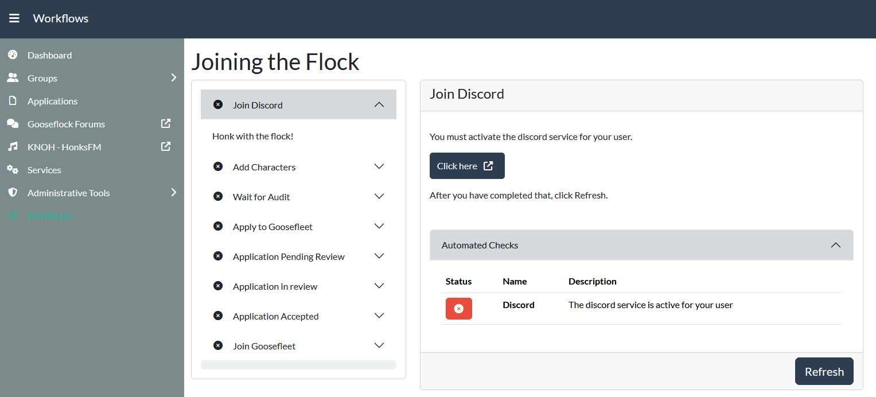Click the Description column header
This screenshot has height=397, width=876.
592,281
